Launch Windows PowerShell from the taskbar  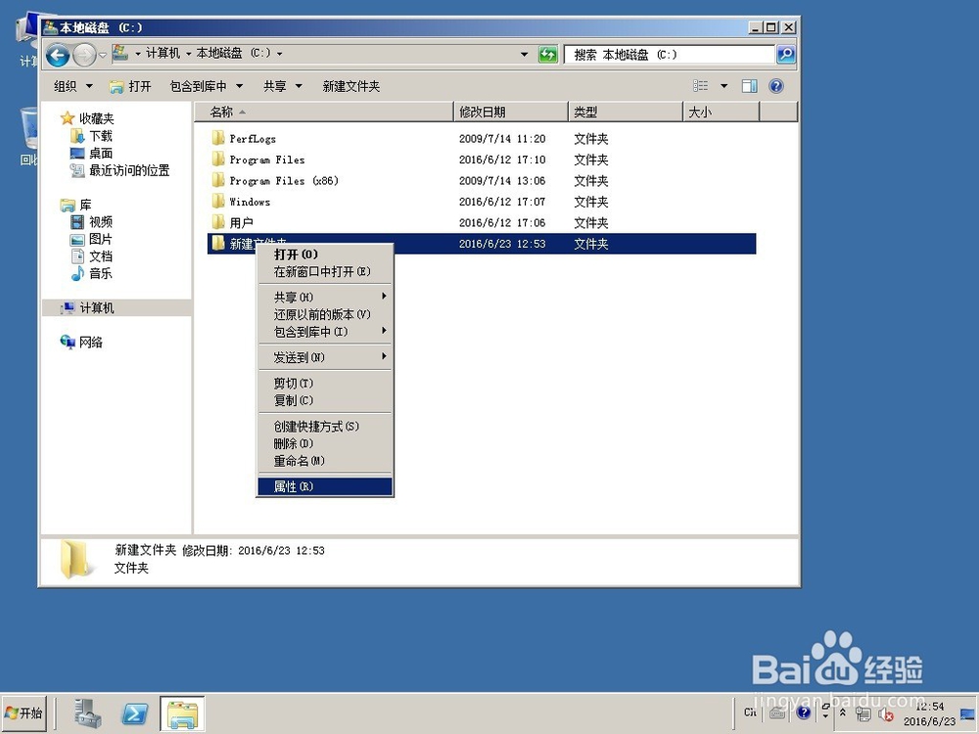click(135, 713)
